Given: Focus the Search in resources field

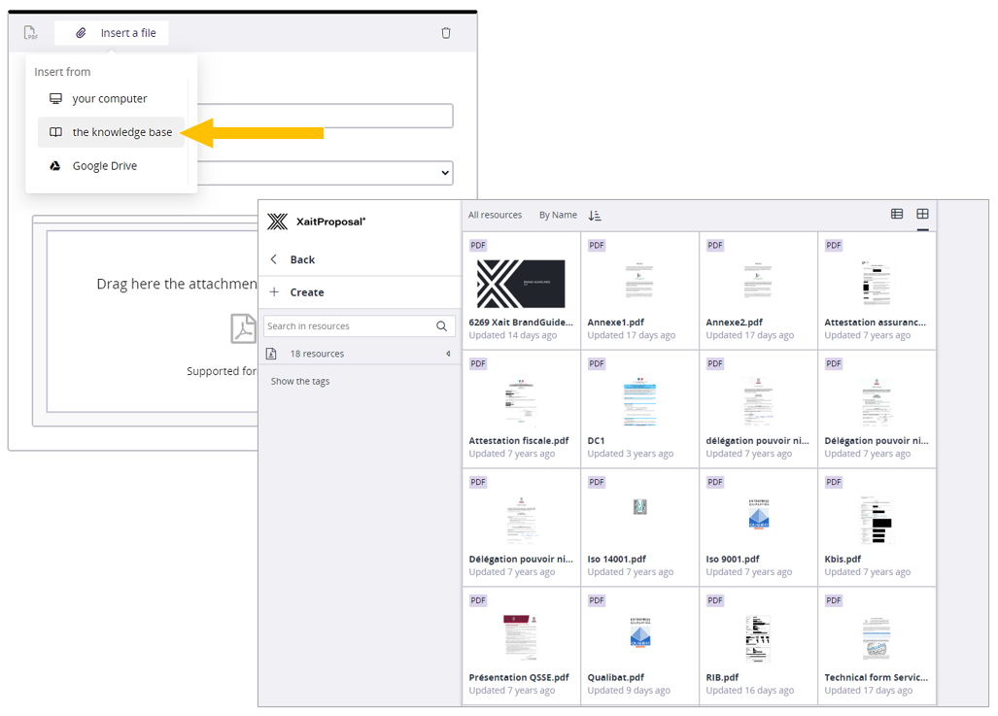Looking at the screenshot, I should (348, 326).
